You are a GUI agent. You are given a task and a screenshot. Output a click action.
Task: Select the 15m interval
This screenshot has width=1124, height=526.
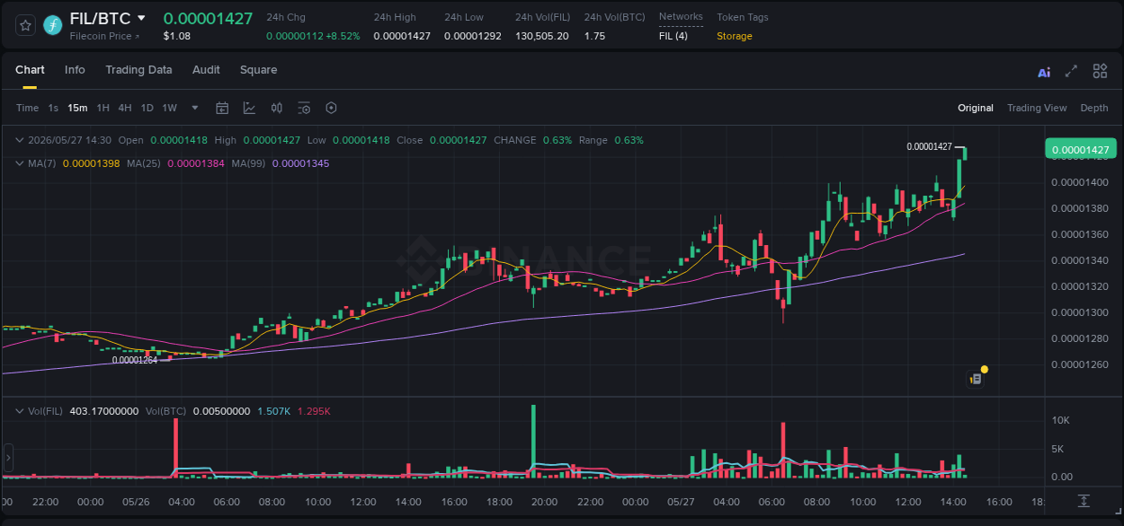point(77,108)
